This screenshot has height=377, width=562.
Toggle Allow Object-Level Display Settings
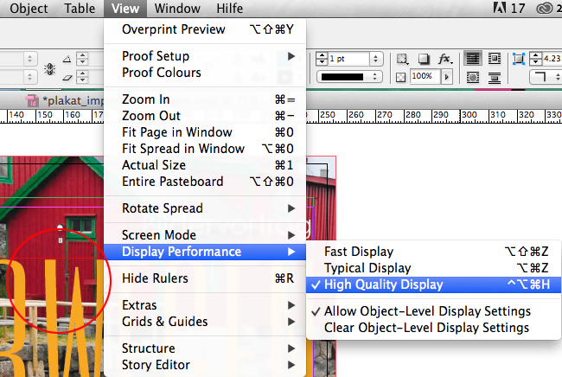(x=427, y=311)
